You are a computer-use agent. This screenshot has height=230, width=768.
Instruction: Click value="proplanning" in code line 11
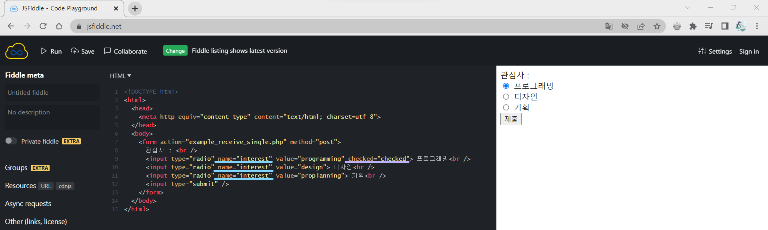(x=310, y=176)
